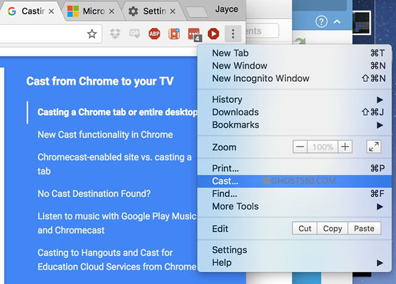Click the CSS extension icon
The width and height of the screenshot is (396, 284).
point(135,33)
